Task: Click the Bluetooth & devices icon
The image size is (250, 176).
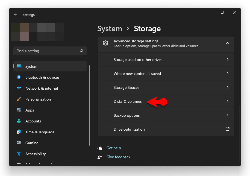Action: point(19,77)
